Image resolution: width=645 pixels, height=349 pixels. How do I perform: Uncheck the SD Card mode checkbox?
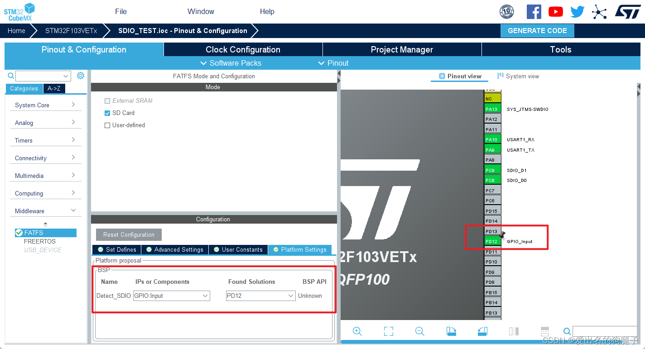coord(107,113)
